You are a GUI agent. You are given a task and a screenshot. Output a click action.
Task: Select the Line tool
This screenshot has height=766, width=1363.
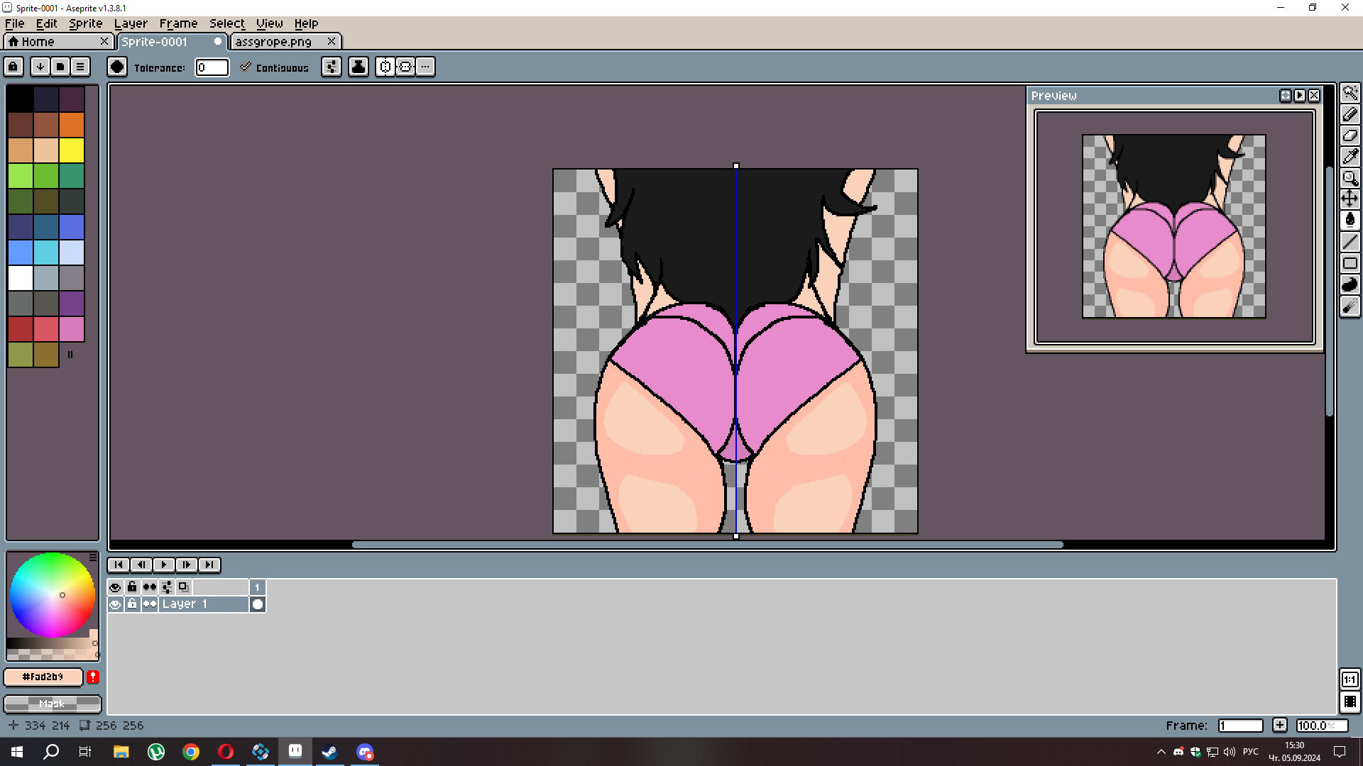tap(1350, 242)
